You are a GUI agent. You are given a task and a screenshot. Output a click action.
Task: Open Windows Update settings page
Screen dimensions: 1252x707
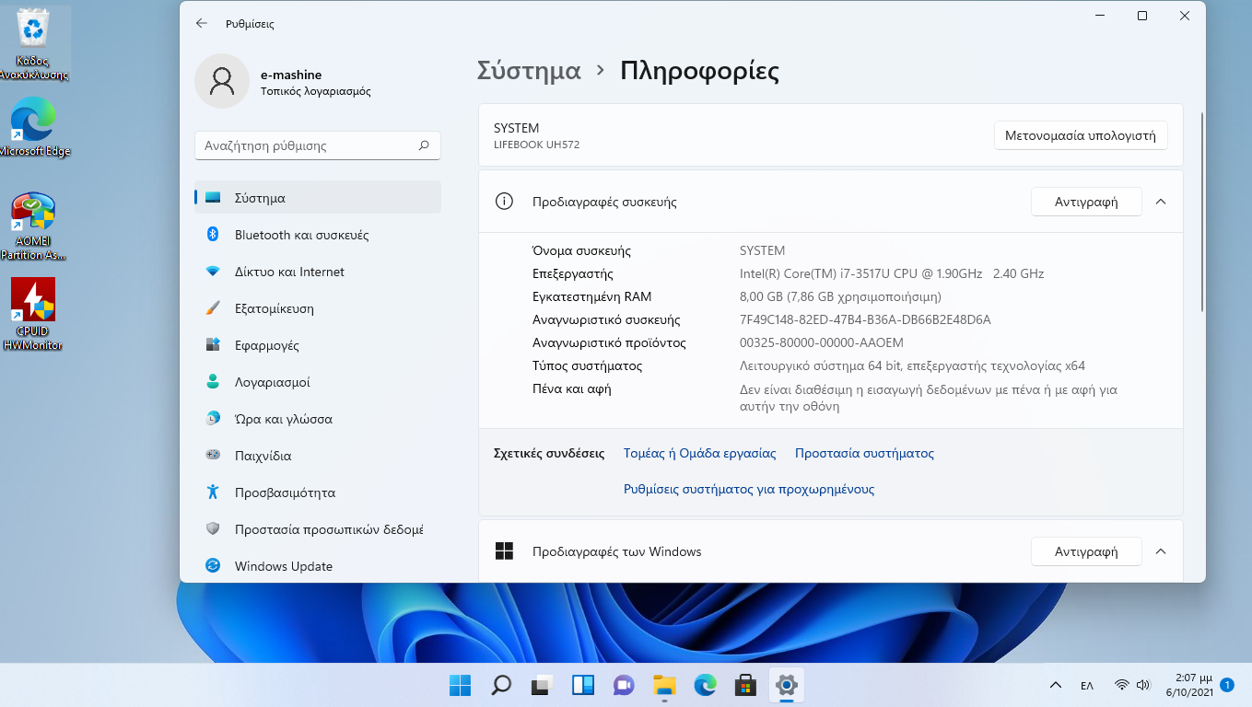point(318,566)
